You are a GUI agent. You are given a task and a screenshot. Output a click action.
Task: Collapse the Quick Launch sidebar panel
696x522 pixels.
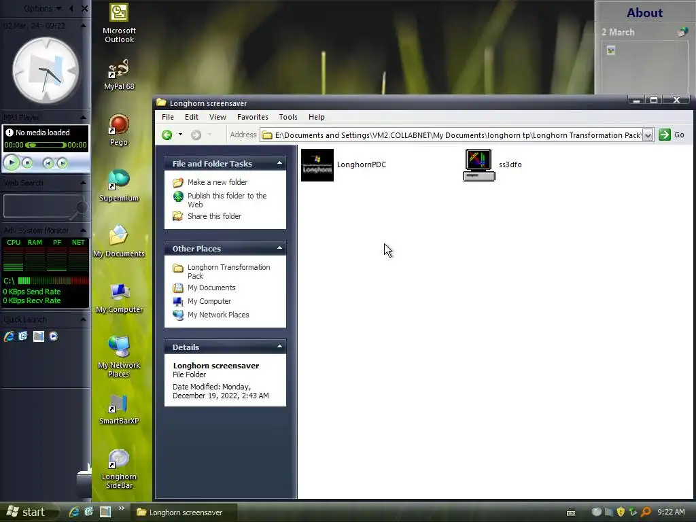(83, 319)
